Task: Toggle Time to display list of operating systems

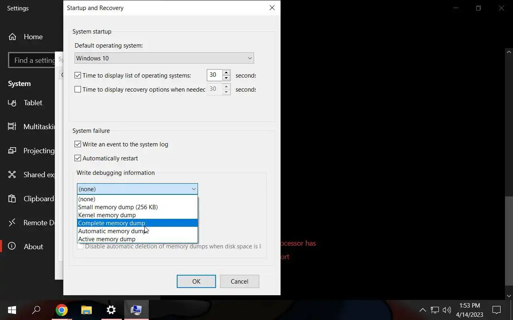Action: [x=78, y=75]
